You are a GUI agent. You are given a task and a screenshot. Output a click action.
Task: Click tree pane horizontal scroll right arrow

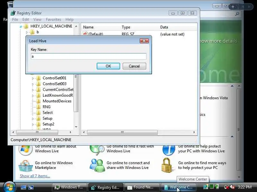click(x=70, y=132)
